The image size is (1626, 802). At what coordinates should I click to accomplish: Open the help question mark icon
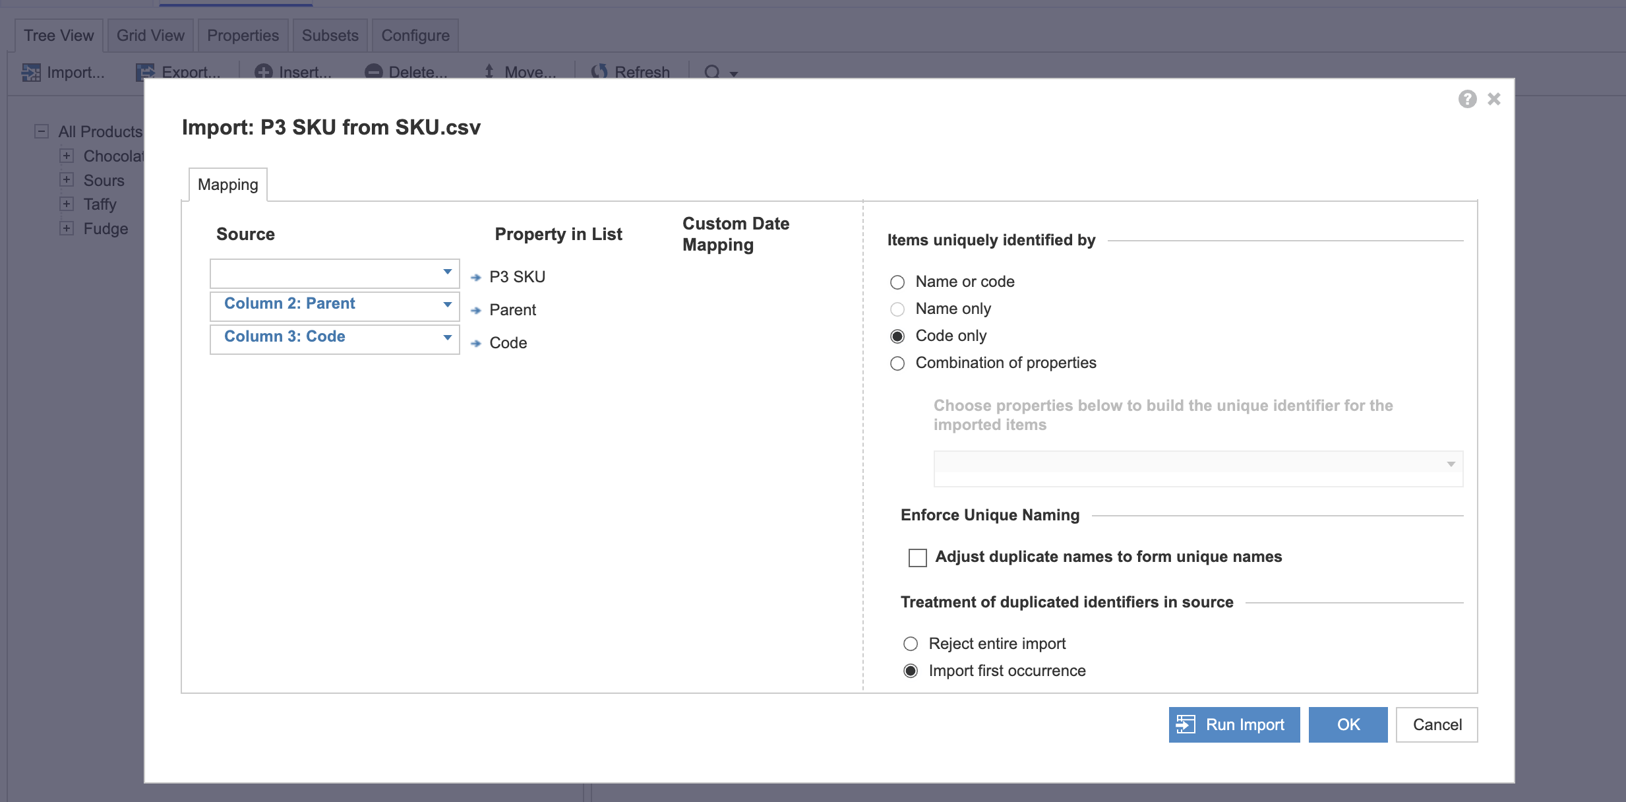[x=1466, y=99]
